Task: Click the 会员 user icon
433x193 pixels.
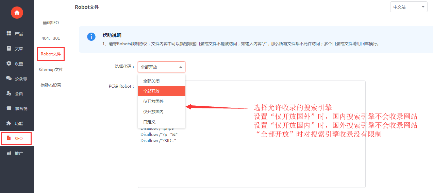Action: (9, 93)
